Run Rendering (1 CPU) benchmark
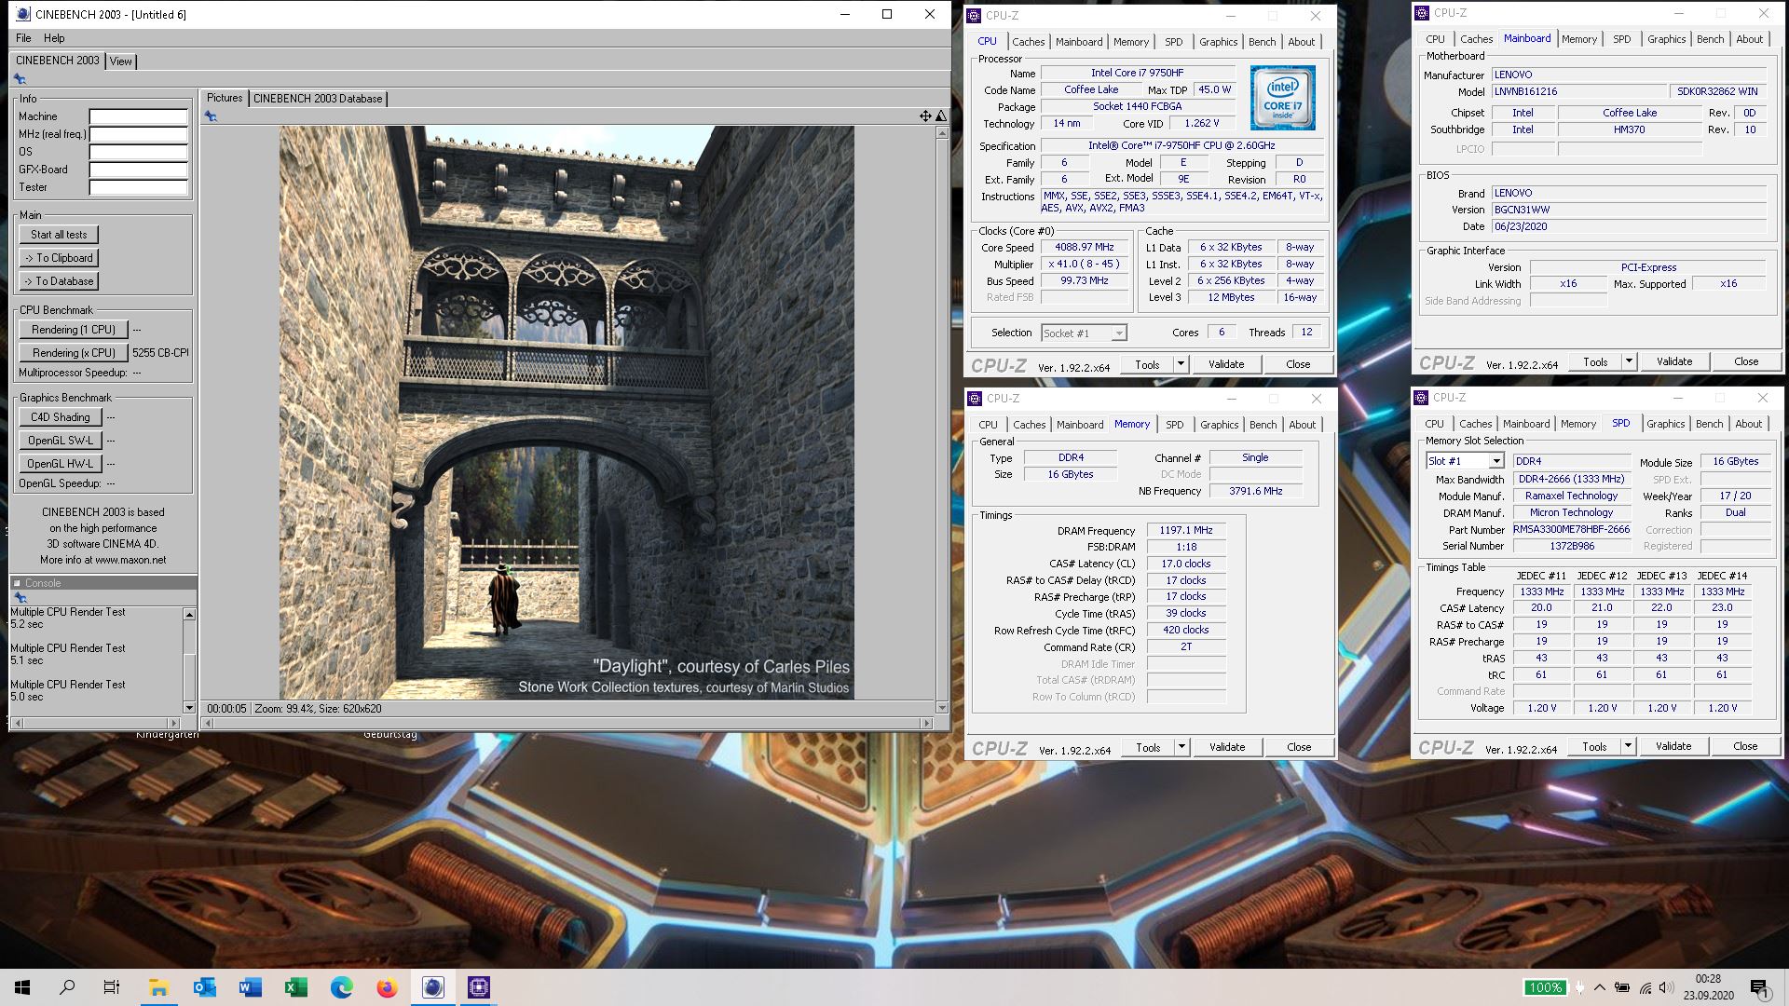Image resolution: width=1789 pixels, height=1006 pixels. (x=74, y=330)
